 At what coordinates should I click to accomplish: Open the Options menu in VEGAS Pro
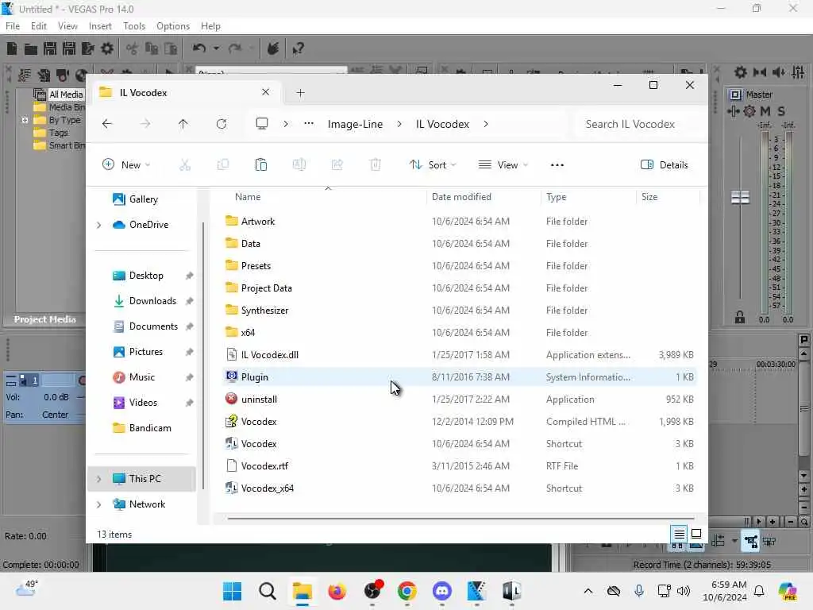pos(172,26)
